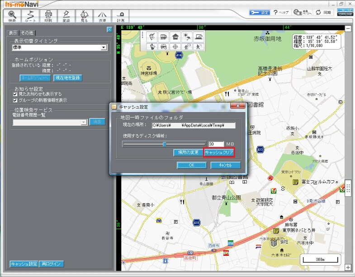Screen dimensions: 355x277
Task: Click the laptop with tag icon
Action: (x=199, y=37)
